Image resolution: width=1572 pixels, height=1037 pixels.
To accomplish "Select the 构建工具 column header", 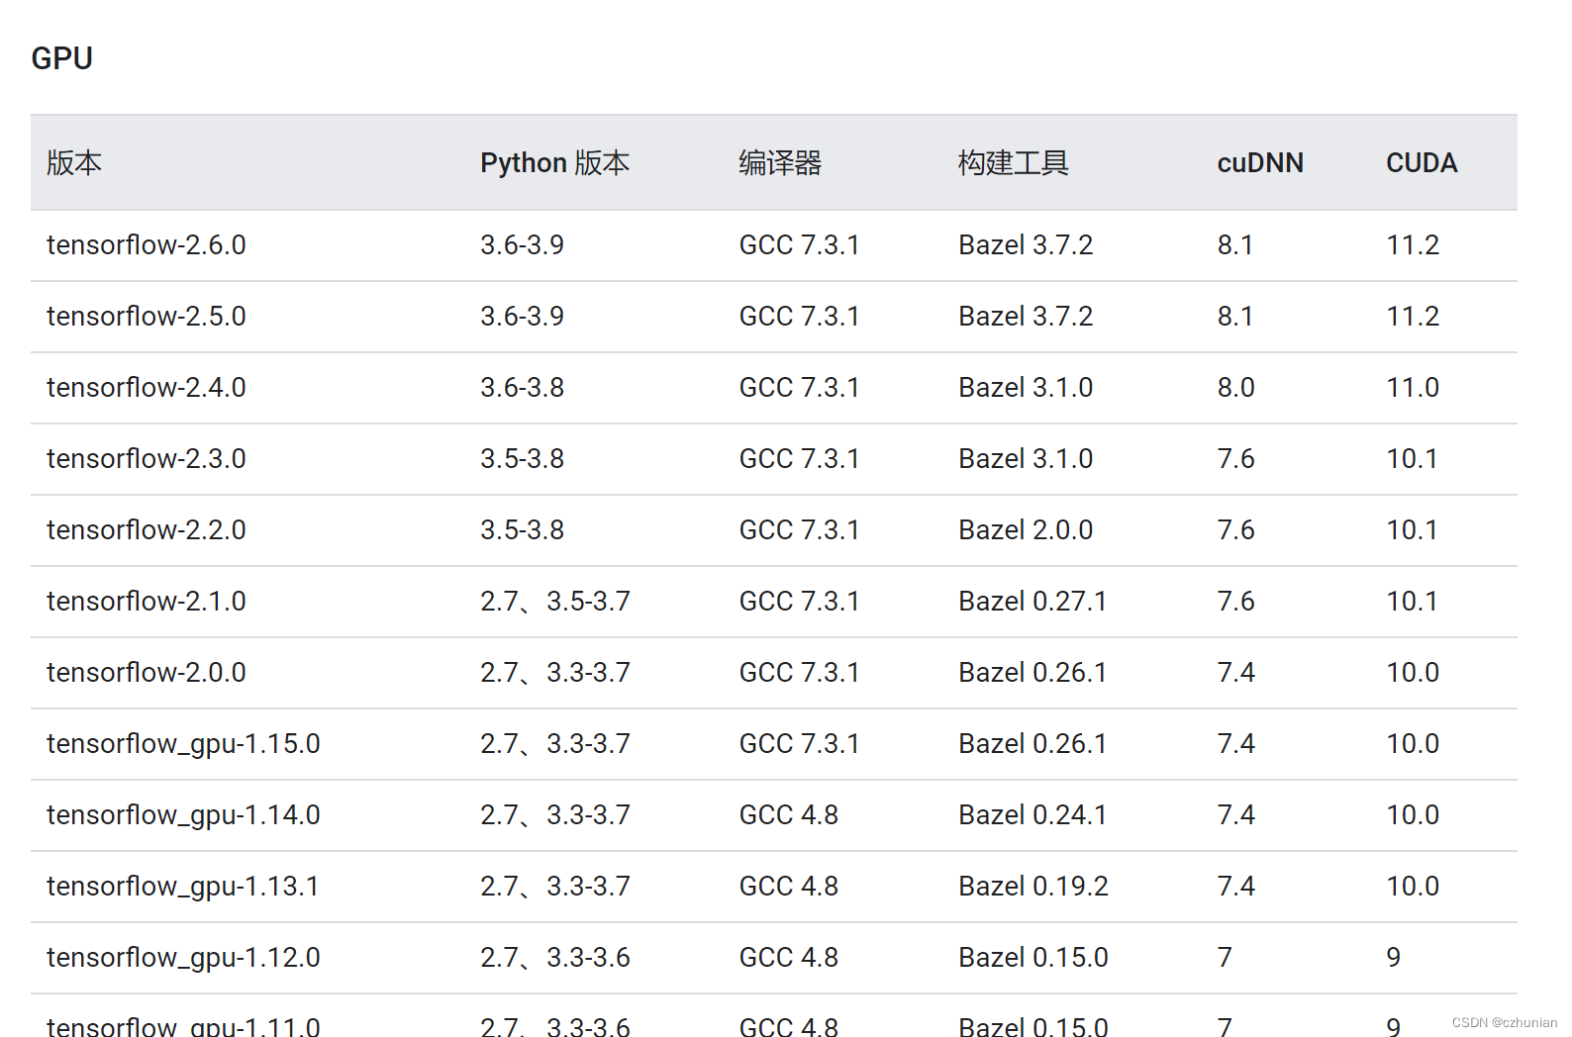I will click(x=1014, y=162).
